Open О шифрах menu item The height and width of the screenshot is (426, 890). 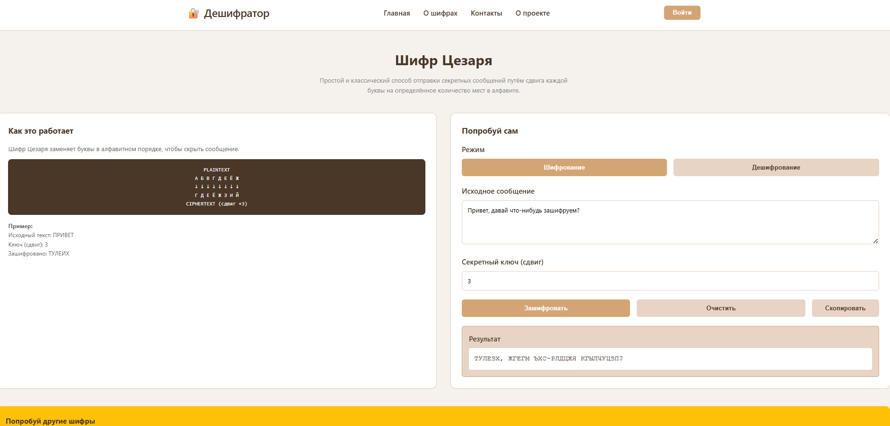[440, 13]
